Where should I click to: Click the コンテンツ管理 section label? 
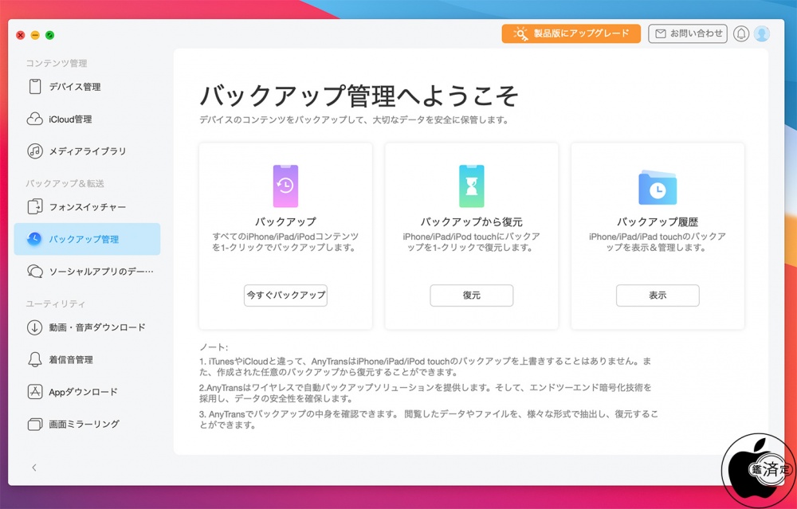(x=57, y=64)
